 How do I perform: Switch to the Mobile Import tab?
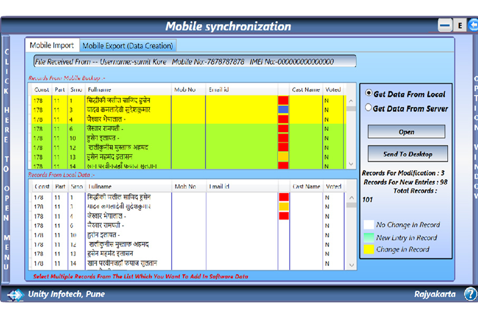tap(52, 45)
